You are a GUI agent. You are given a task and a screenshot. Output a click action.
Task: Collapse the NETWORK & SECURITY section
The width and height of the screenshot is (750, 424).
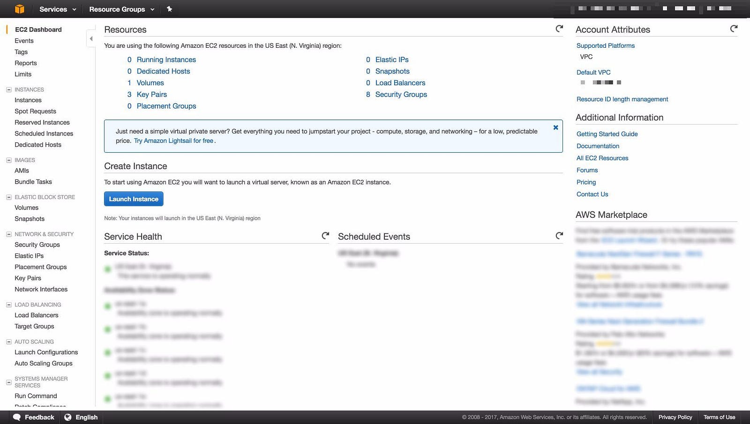(8, 234)
